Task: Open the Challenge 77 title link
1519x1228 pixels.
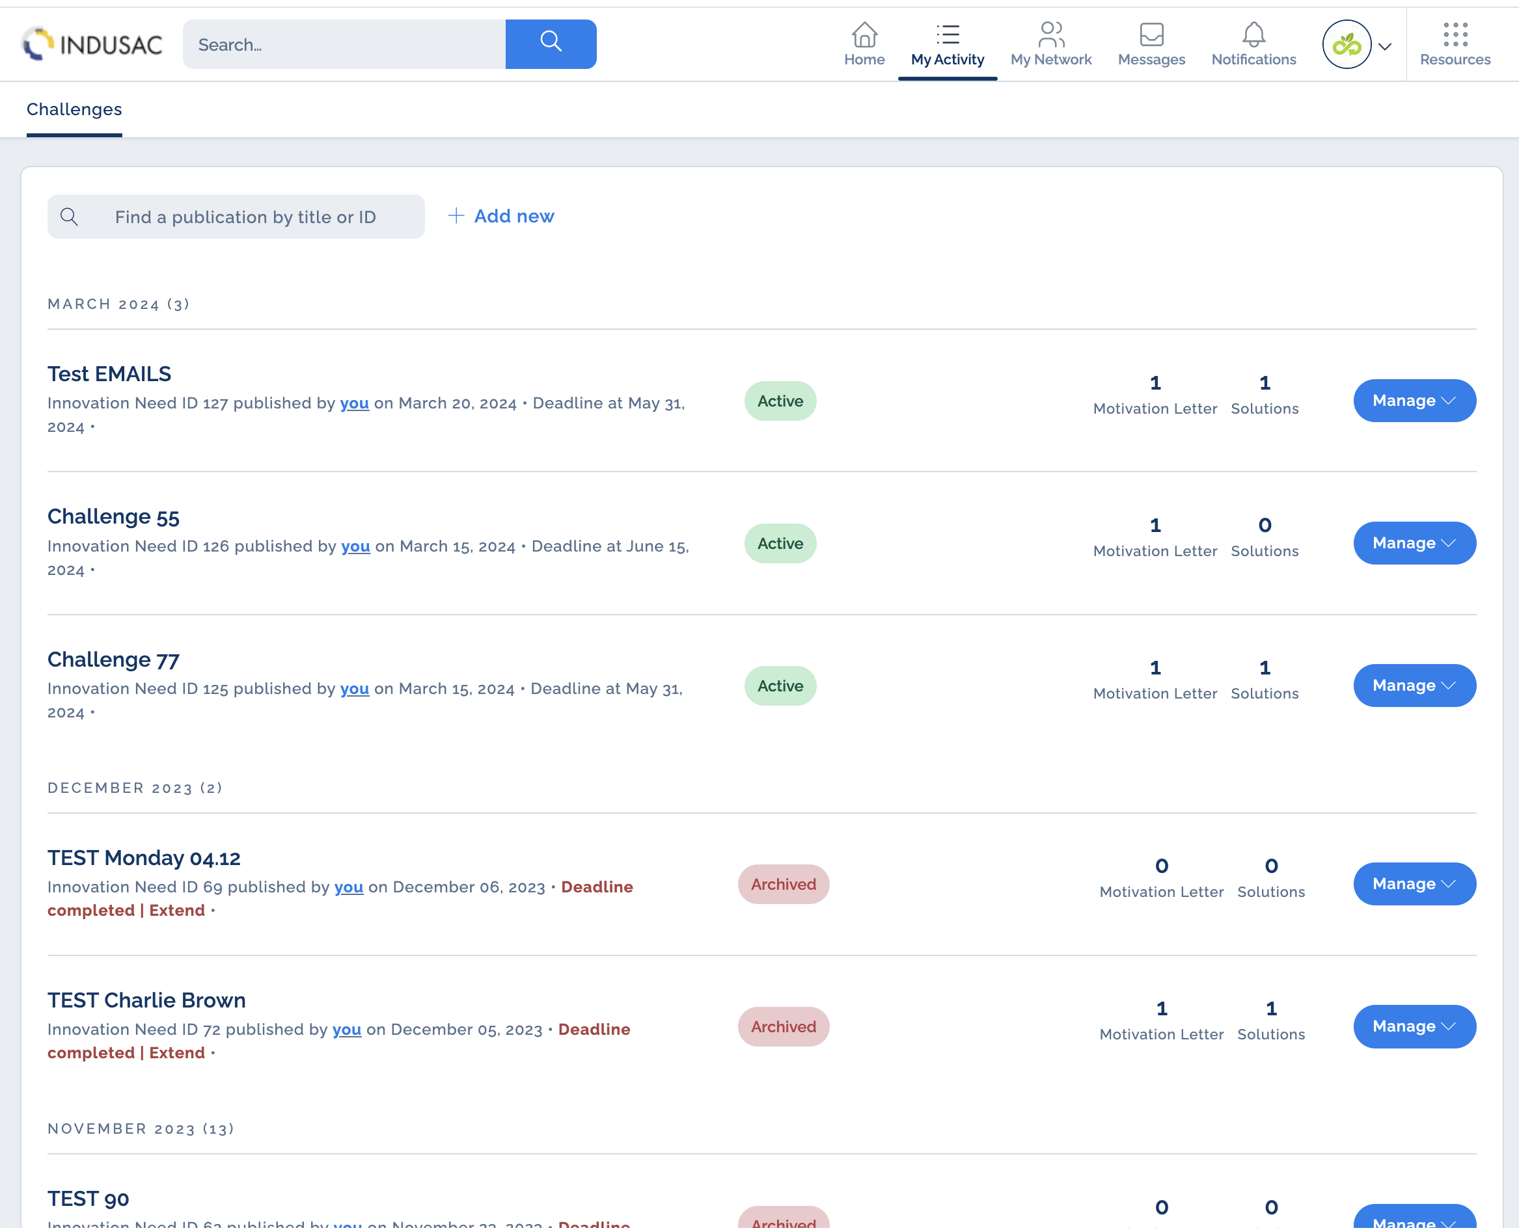Action: click(113, 660)
